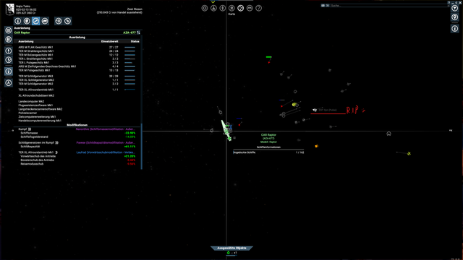Click the TER L Strahlengeschütz Mk1 status bar
Screen dimensions: 463x260
129,58
